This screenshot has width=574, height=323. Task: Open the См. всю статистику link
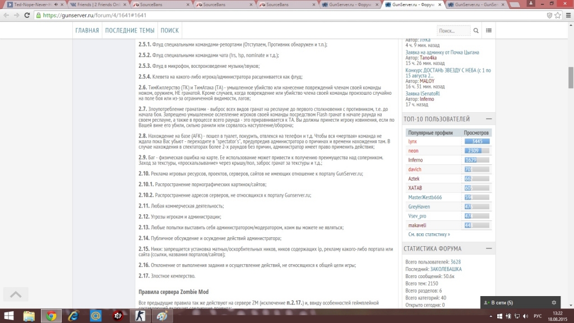(x=429, y=234)
